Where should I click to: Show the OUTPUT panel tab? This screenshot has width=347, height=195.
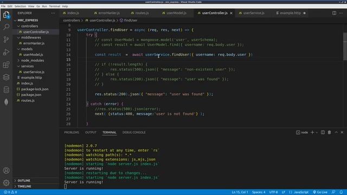tap(91, 132)
